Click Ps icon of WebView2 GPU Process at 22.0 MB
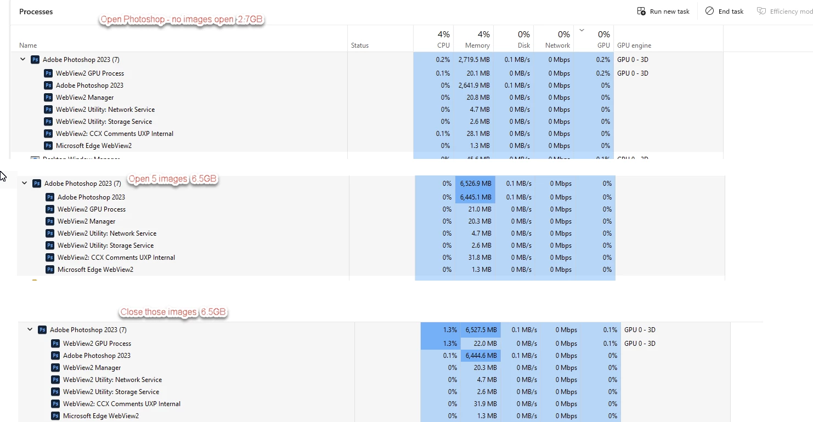813x422 pixels. click(x=55, y=344)
